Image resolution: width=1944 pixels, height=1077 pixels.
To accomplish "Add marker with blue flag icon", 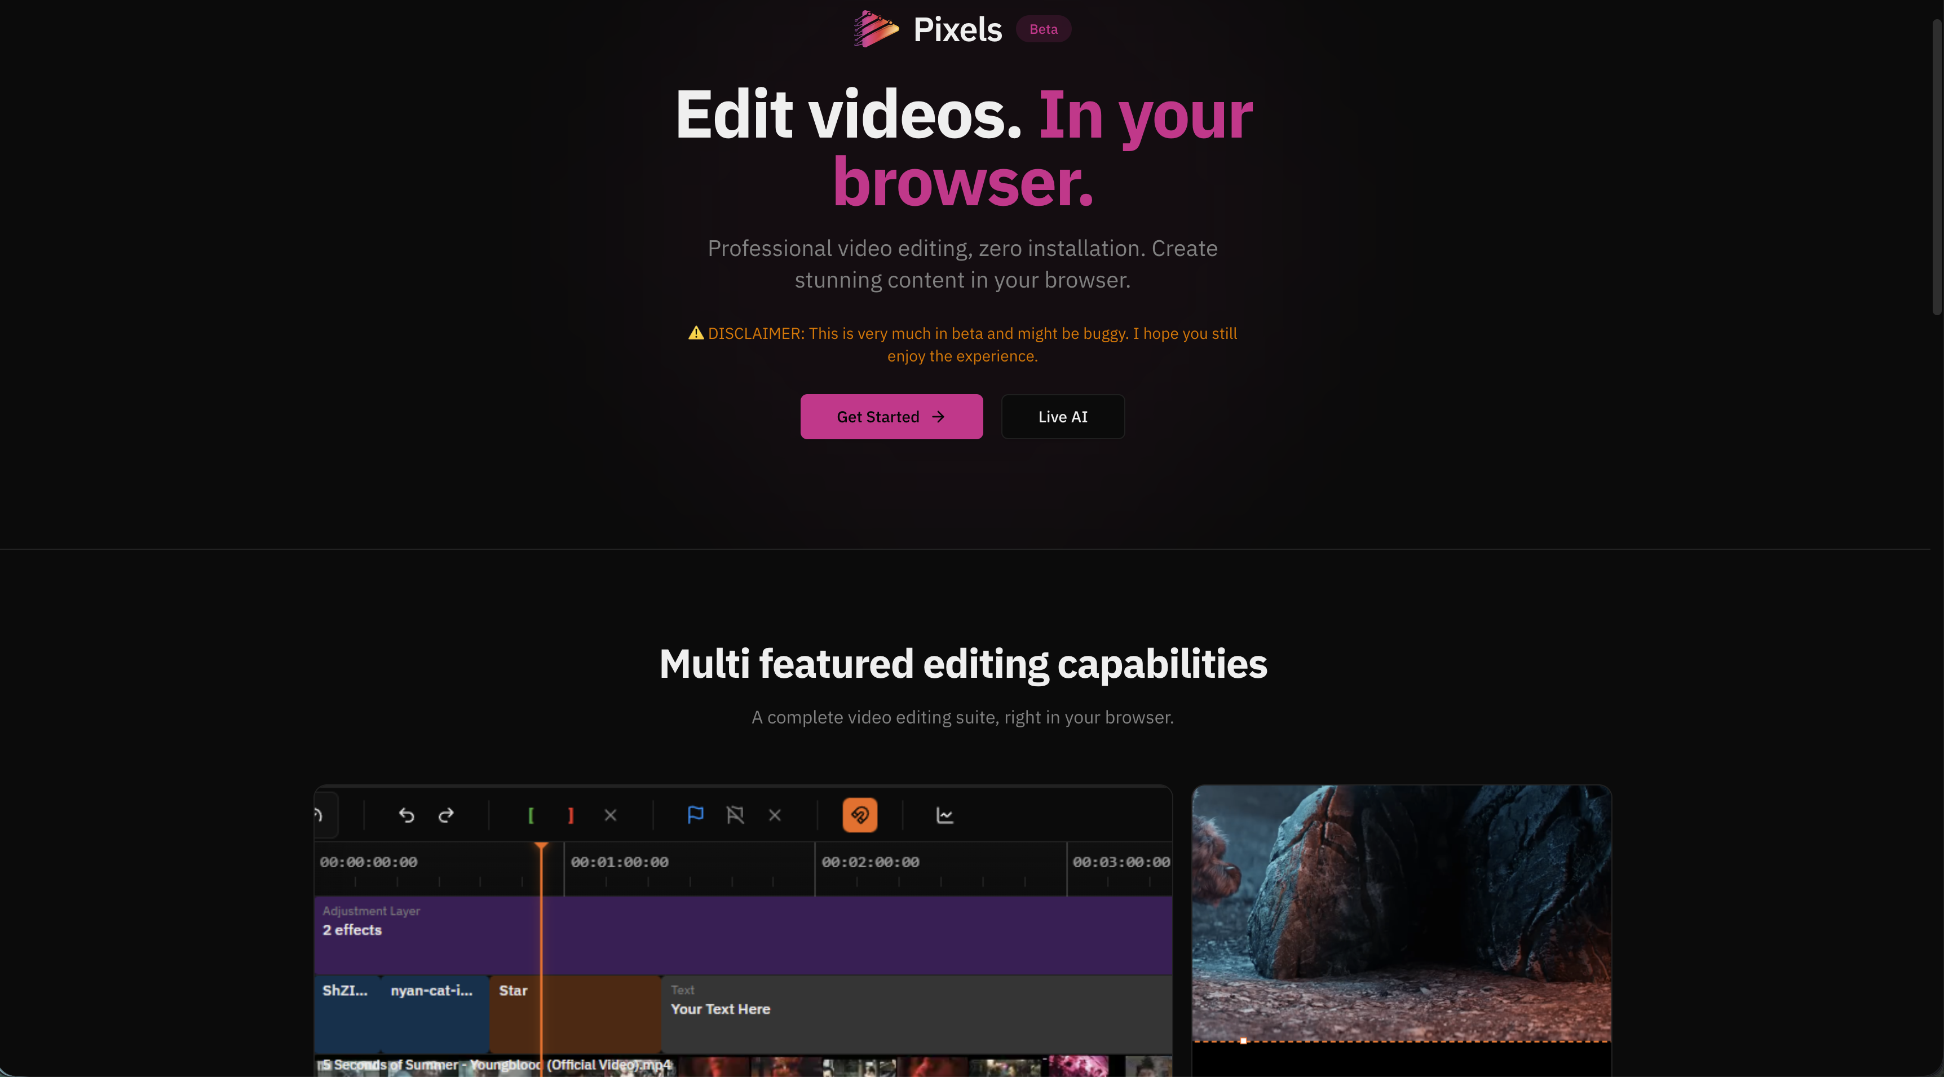I will 695,815.
